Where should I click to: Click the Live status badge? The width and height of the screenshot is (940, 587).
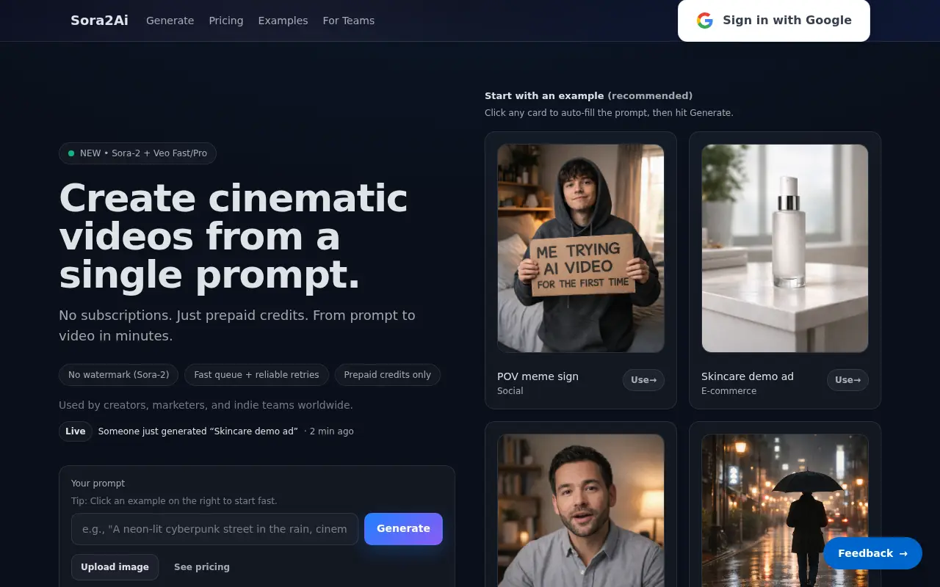click(x=76, y=431)
